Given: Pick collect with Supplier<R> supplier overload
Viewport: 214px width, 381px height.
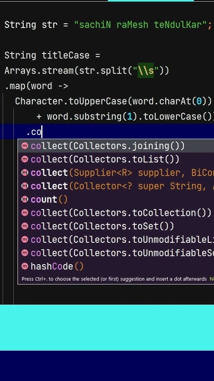Looking at the screenshot, I should pyautogui.click(x=116, y=173).
